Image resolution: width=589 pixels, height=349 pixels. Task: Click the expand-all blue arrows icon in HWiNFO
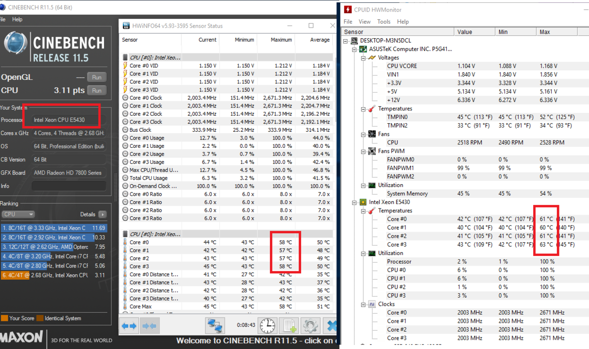(x=129, y=326)
